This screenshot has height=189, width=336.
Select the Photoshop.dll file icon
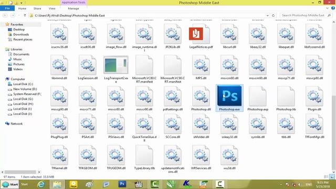tap(201, 96)
